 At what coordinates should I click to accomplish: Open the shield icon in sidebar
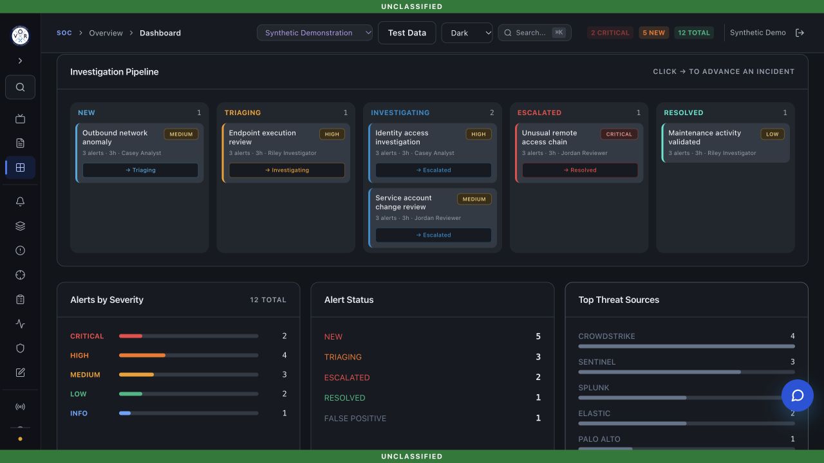tap(20, 349)
